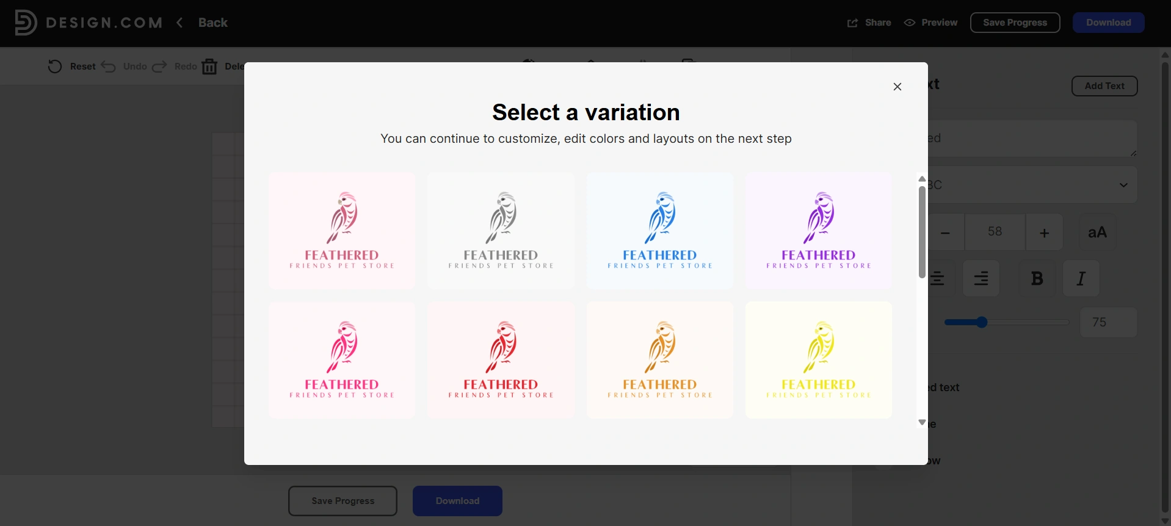Select the red logo variation
The image size is (1171, 526).
click(501, 360)
